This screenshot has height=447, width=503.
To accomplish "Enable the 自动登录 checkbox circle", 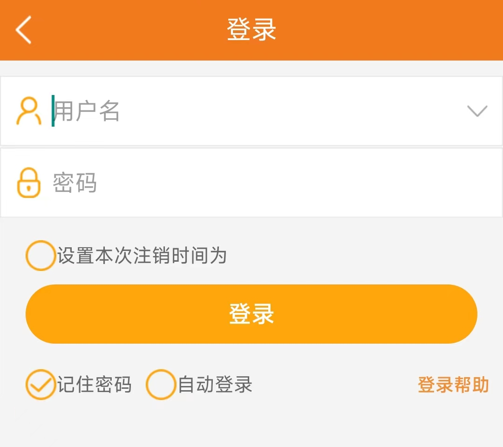I will (161, 385).
